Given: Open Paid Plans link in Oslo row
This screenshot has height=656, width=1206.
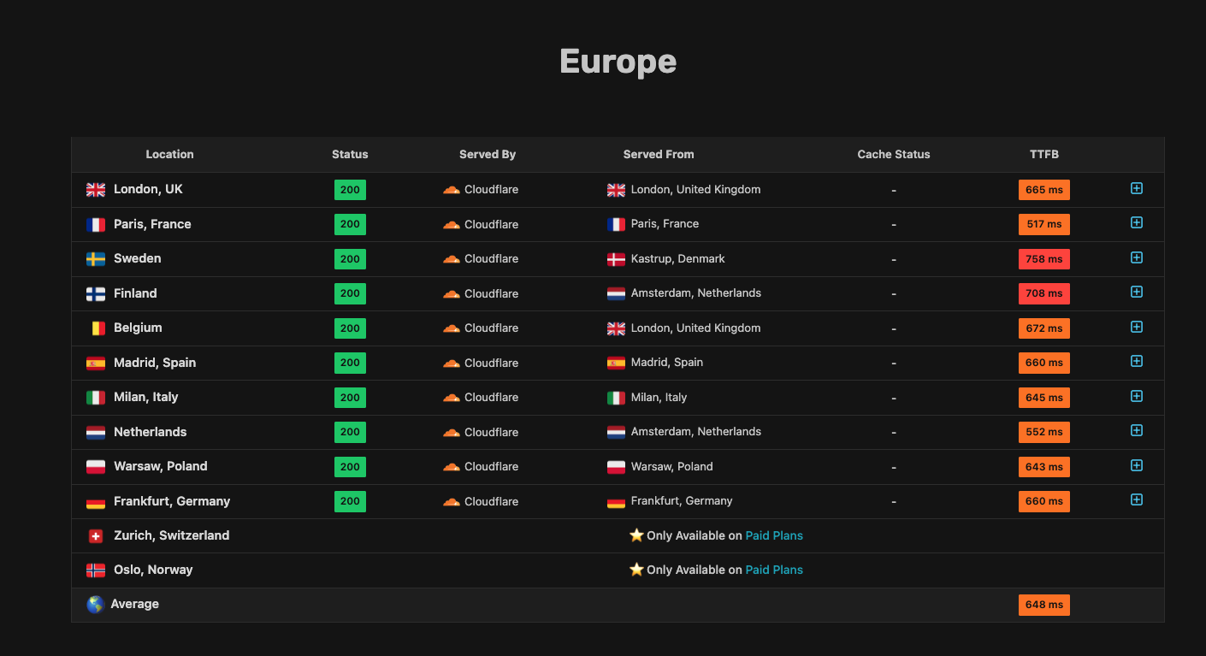Looking at the screenshot, I should (774, 570).
